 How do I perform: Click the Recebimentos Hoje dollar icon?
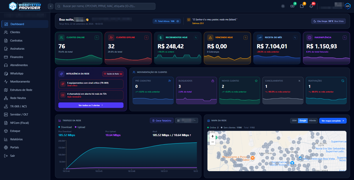click(161, 38)
